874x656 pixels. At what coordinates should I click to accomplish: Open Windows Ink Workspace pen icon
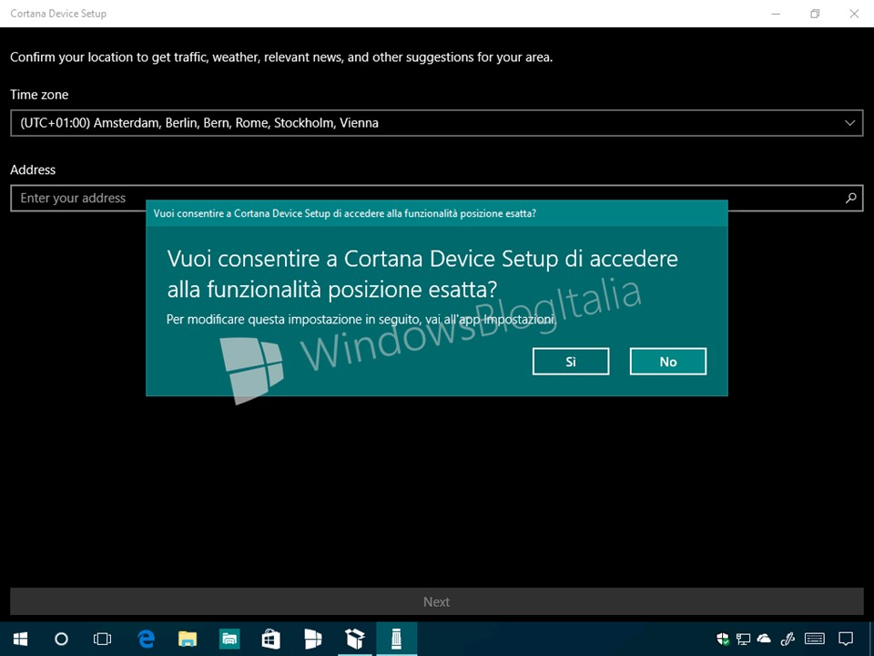click(x=788, y=639)
